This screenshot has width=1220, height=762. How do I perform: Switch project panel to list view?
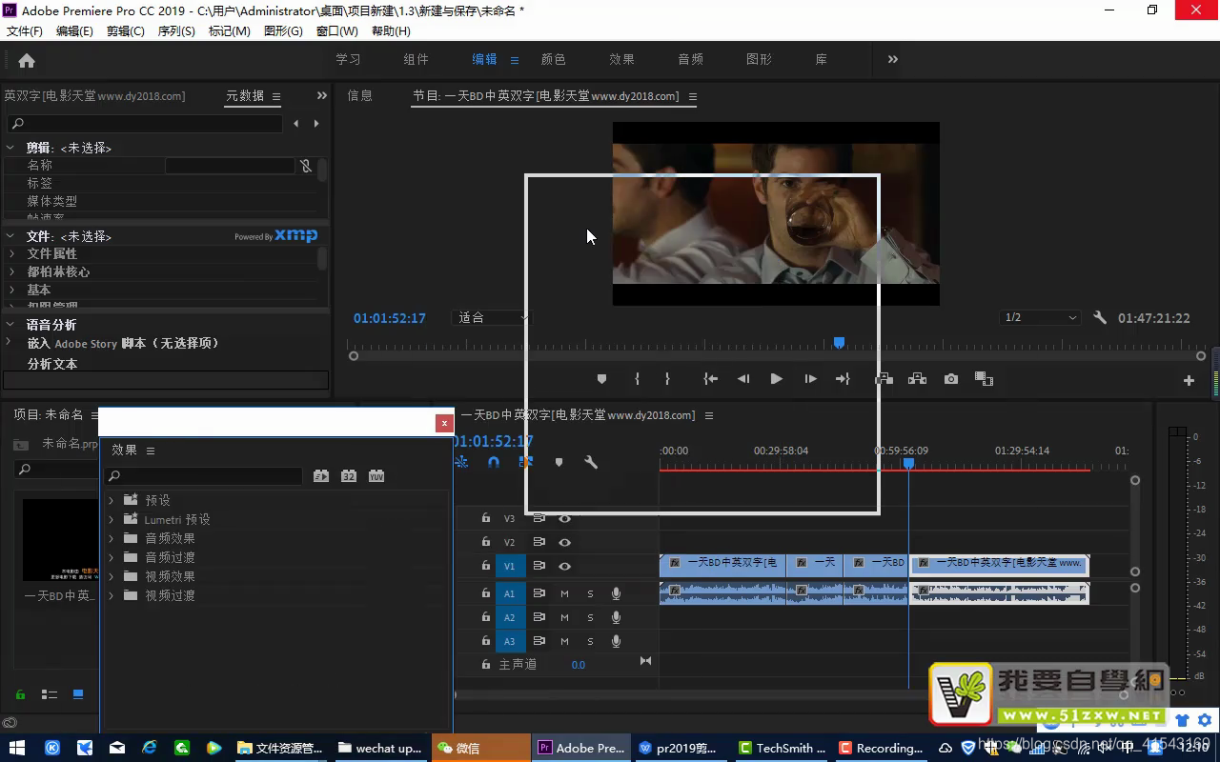coord(50,694)
